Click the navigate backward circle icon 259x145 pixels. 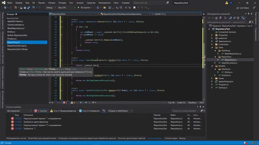click(5, 8)
